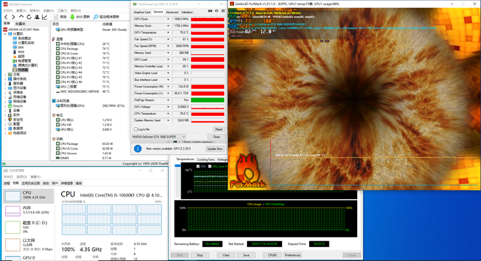Screen dimensions: 481x261
Task: Toggle Log to file checkbox in GPU-Z
Action: click(x=136, y=129)
